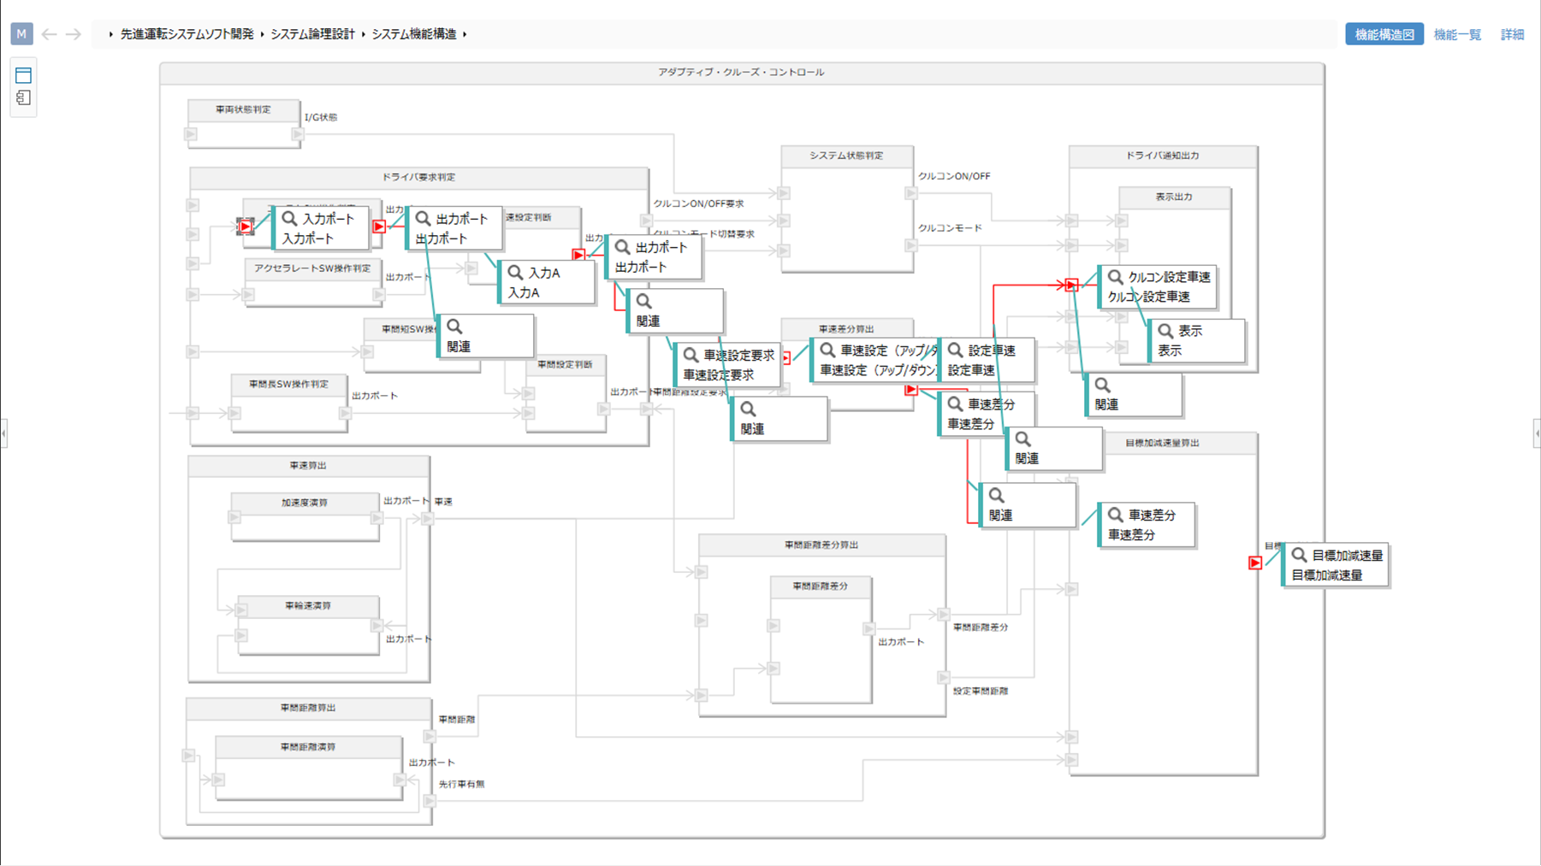
Task: Switch to 機能構造図 tab
Action: (1384, 34)
